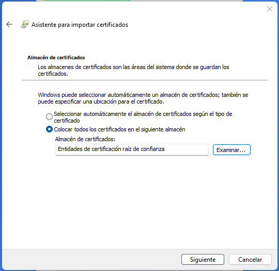Viewport: 279px width, 271px height.
Task: Abort the wizard with Cancelar
Action: click(x=250, y=260)
